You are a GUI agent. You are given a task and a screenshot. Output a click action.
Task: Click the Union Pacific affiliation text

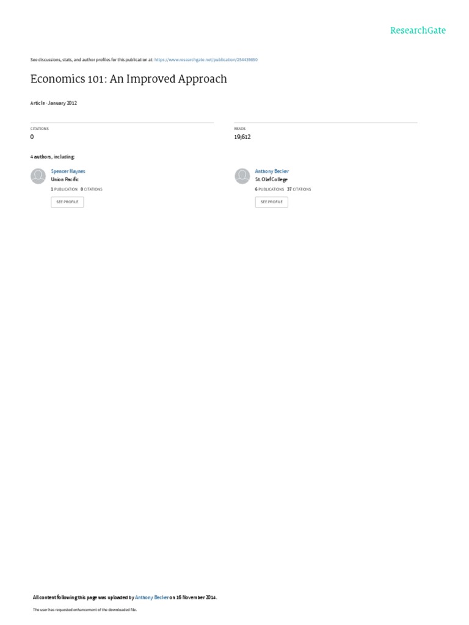(65, 179)
